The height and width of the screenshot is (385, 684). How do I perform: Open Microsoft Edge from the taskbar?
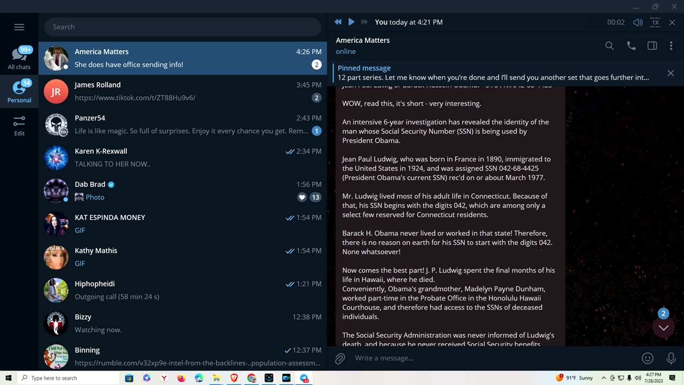pyautogui.click(x=199, y=378)
